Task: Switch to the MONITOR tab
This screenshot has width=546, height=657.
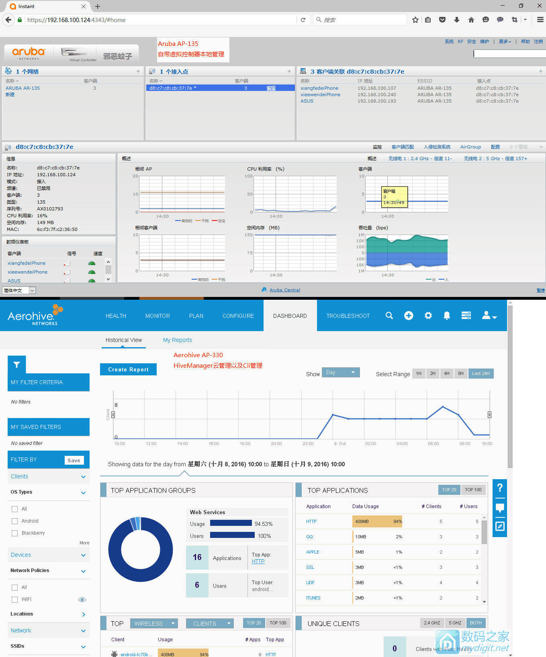Action: [x=157, y=316]
